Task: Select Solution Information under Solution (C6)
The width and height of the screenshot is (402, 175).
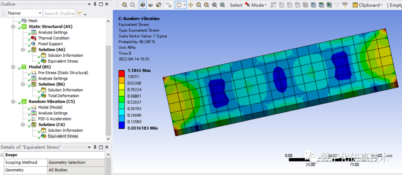Action: [66, 130]
